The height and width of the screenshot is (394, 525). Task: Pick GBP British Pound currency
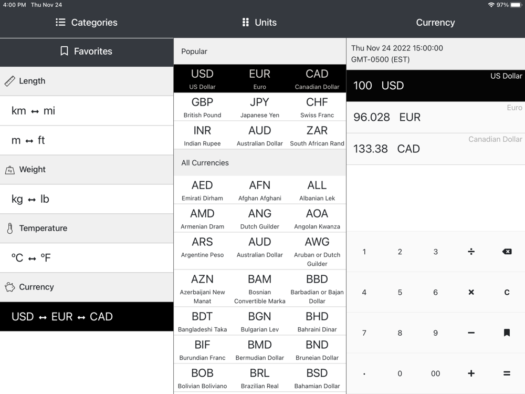(202, 107)
